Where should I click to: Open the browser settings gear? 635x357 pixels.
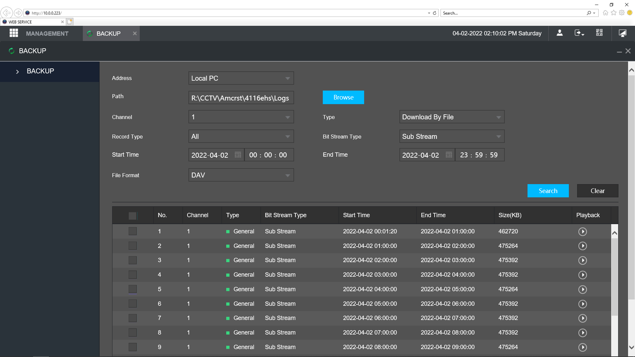(622, 13)
